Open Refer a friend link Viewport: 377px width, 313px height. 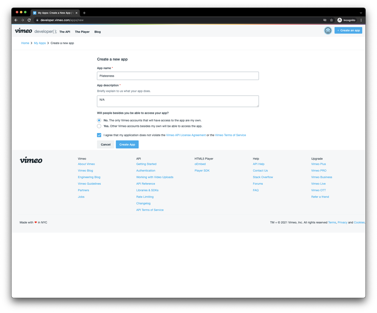[x=320, y=196]
